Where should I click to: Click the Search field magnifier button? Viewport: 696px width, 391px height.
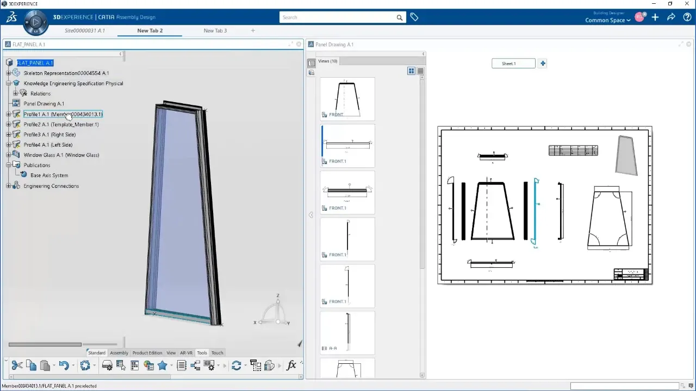(399, 17)
